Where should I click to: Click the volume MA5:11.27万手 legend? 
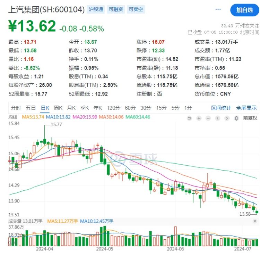(x=62, y=221)
